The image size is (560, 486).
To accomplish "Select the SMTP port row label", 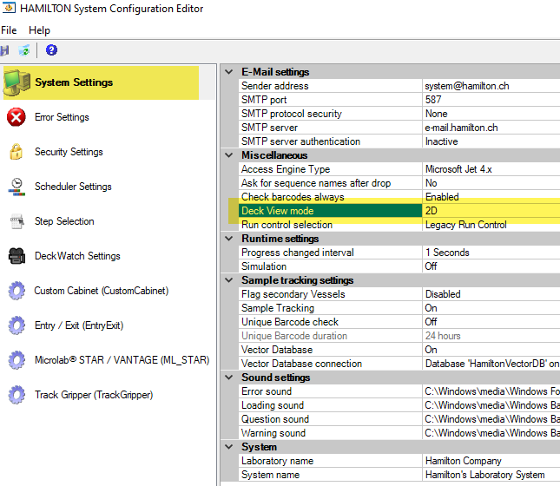I will pyautogui.click(x=264, y=100).
